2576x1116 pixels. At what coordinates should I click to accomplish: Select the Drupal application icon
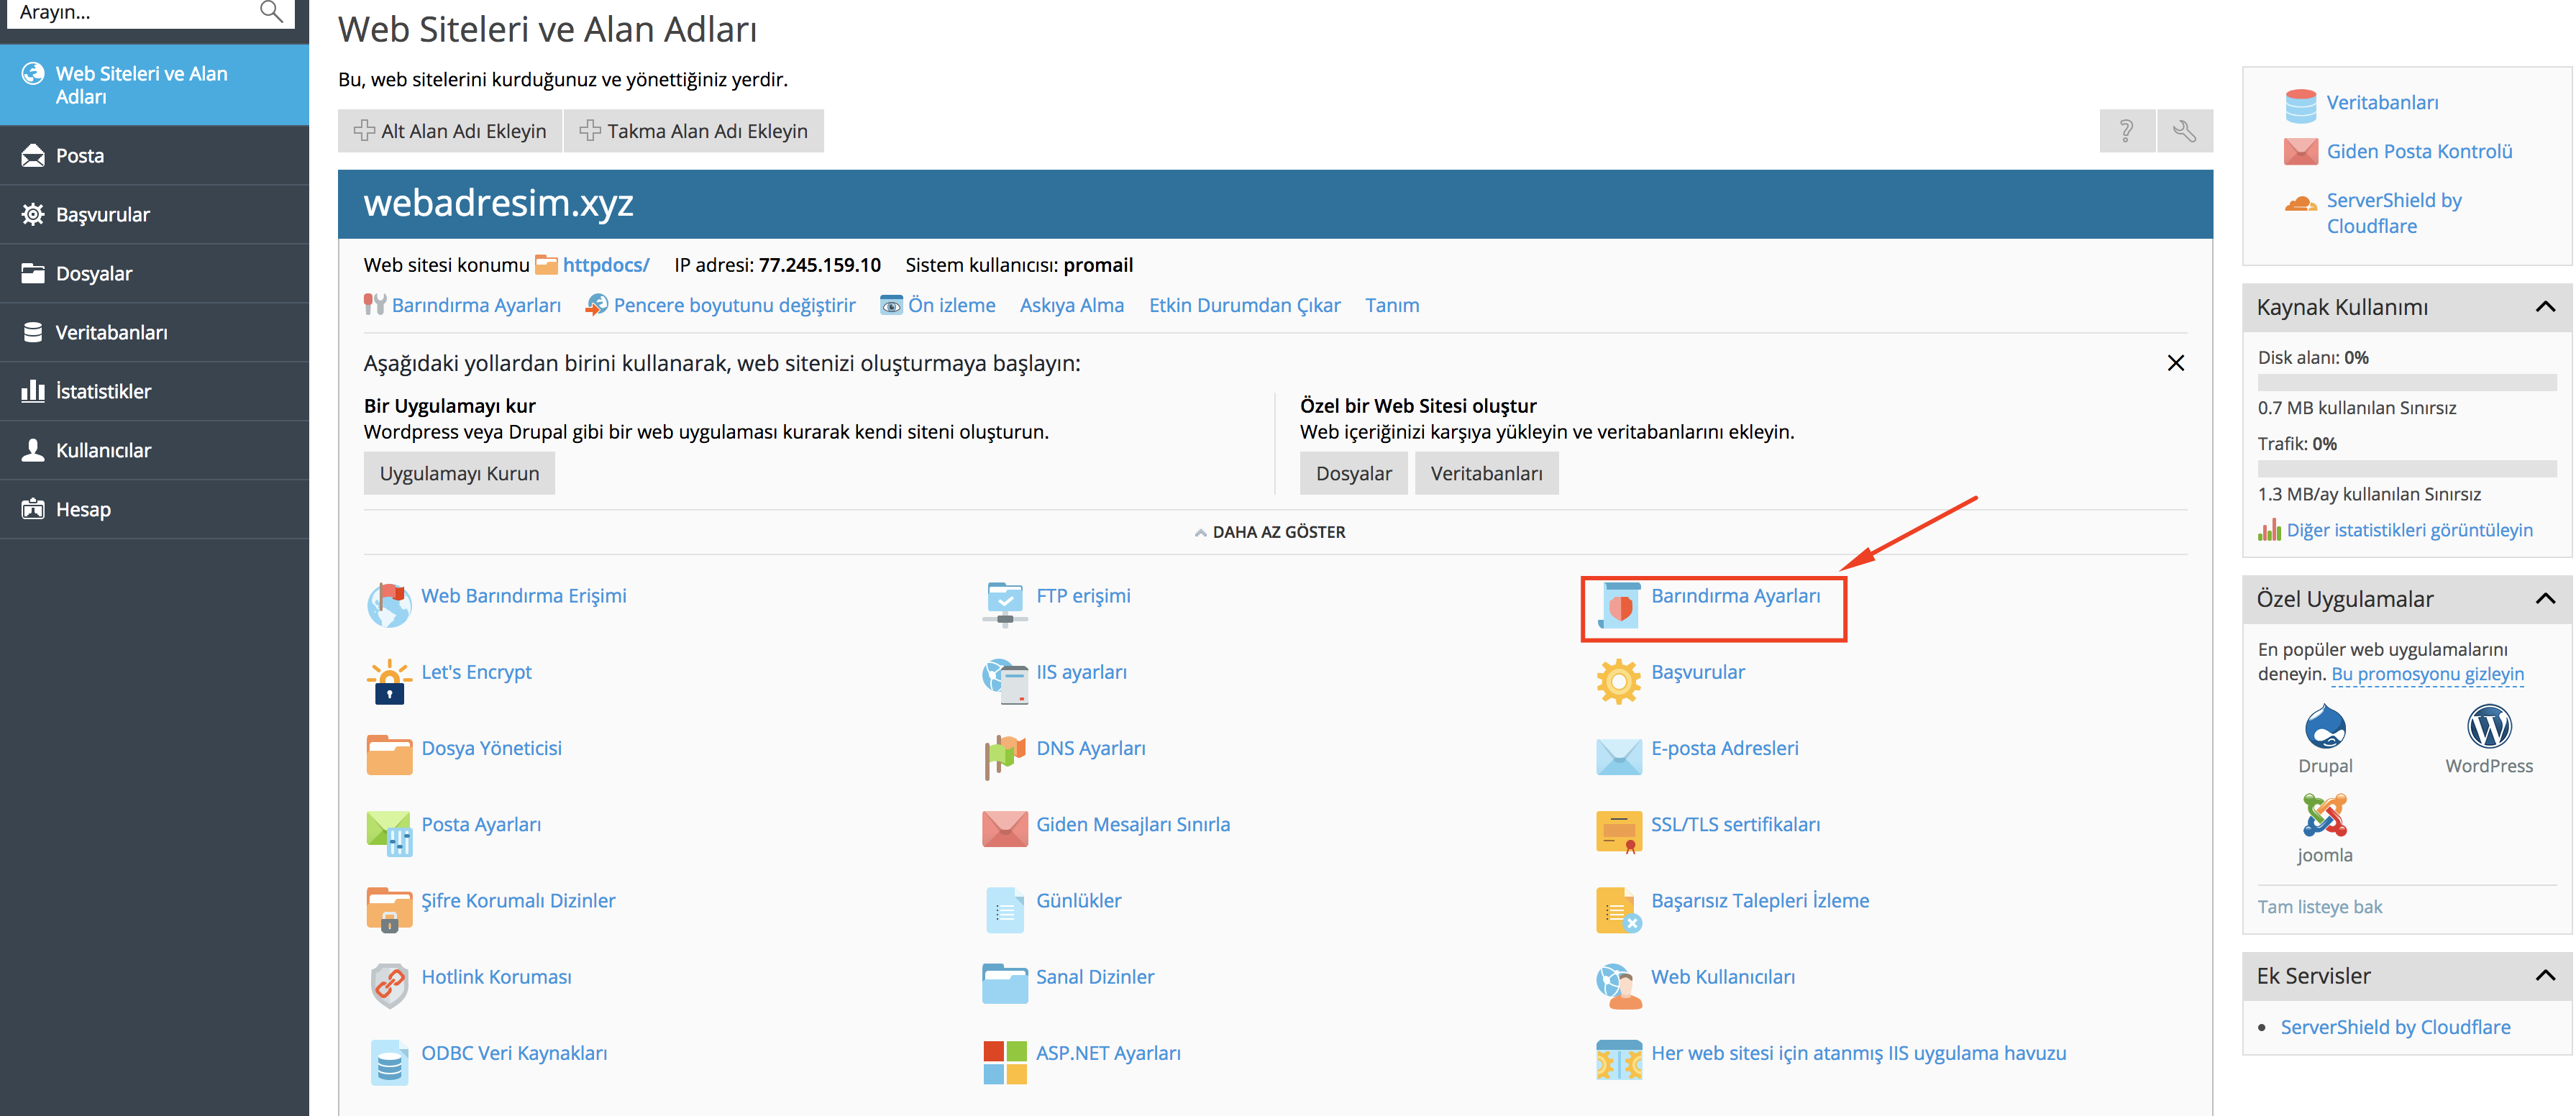[x=2324, y=727]
